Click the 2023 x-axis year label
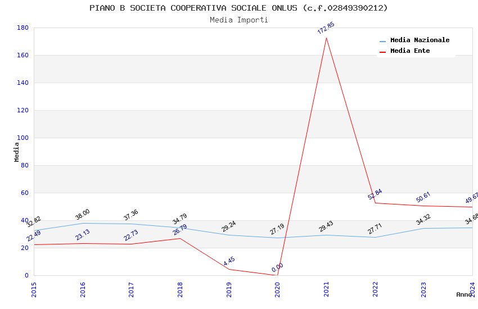The height and width of the screenshot is (309, 478). 423,289
